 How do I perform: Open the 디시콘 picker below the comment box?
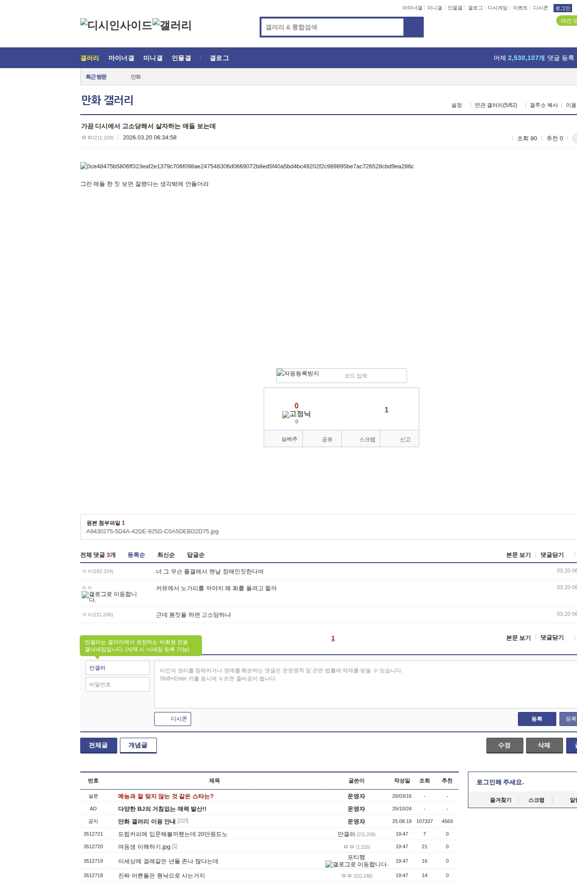coord(173,719)
